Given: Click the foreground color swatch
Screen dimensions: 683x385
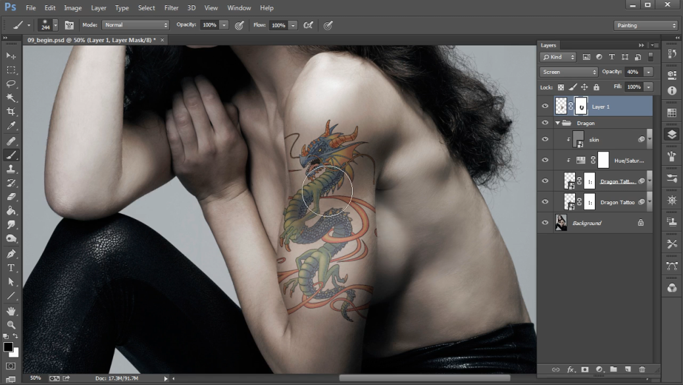Looking at the screenshot, I should pyautogui.click(x=8, y=347).
